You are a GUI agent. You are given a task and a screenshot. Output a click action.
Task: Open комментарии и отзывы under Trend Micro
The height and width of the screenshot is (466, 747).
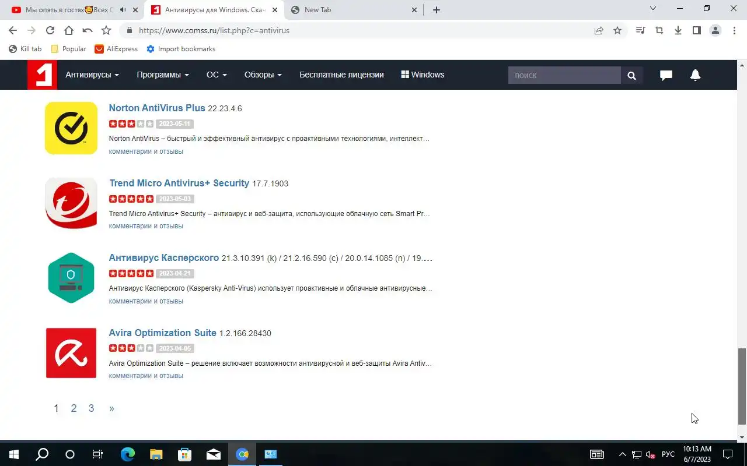point(146,226)
